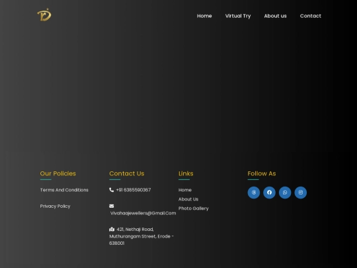Click the map icon beside the address
Image resolution: width=357 pixels, height=268 pixels.
pos(112,229)
